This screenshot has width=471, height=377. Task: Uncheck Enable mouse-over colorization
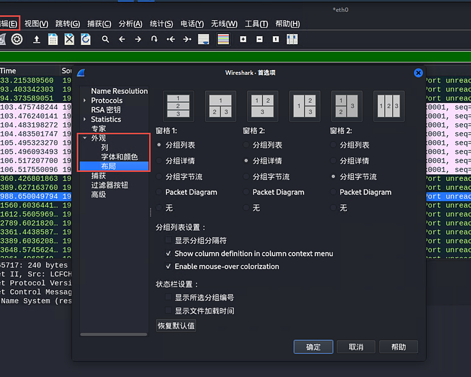pyautogui.click(x=169, y=266)
